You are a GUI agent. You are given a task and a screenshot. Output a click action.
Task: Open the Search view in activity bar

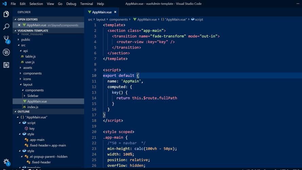pos(6,27)
